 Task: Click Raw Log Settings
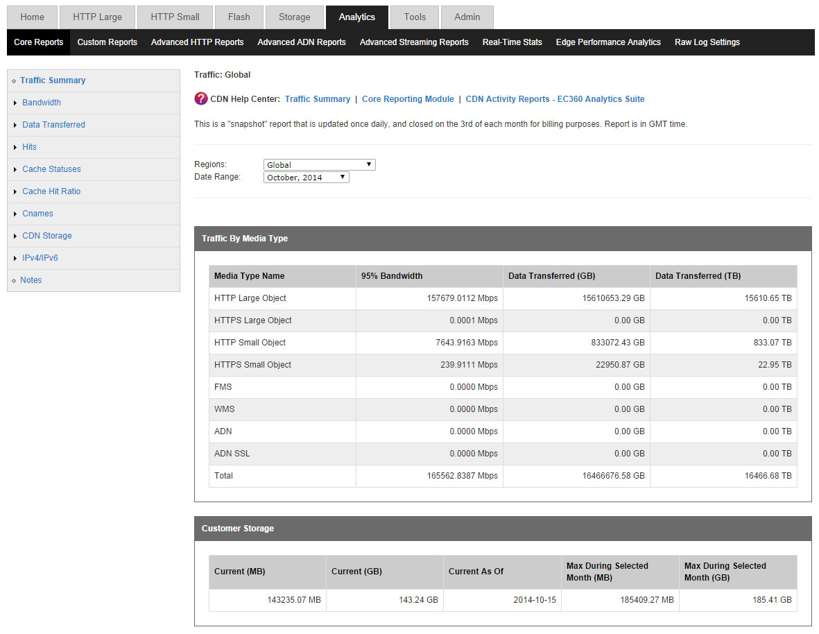click(x=707, y=42)
